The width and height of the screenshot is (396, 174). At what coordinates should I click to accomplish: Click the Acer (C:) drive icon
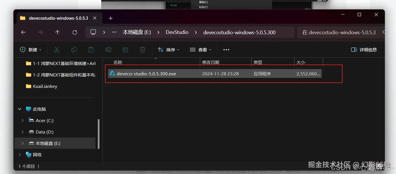tap(31, 120)
